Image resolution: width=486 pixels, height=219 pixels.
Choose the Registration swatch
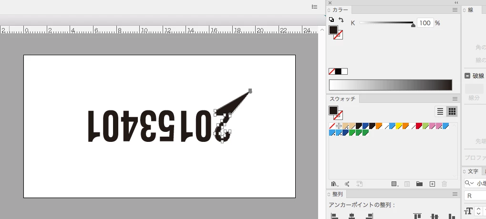[339, 126]
